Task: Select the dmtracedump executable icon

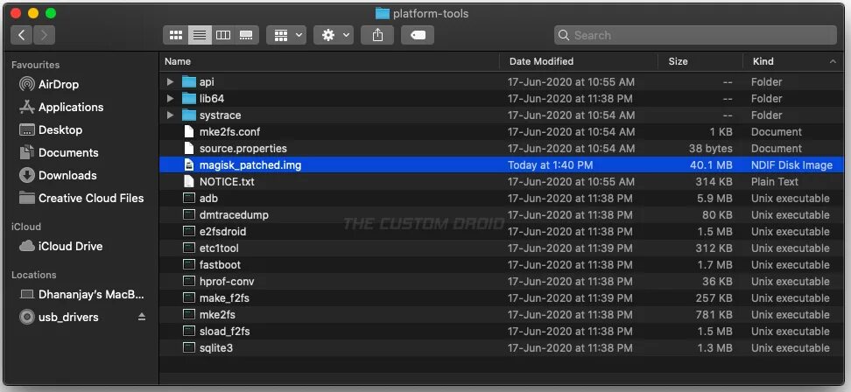Action: (x=188, y=215)
